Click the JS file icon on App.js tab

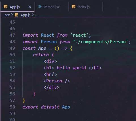(x=6, y=7)
